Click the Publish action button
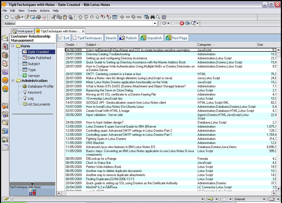Image resolution: width=282 pixels, height=203 pixels. click(x=128, y=38)
